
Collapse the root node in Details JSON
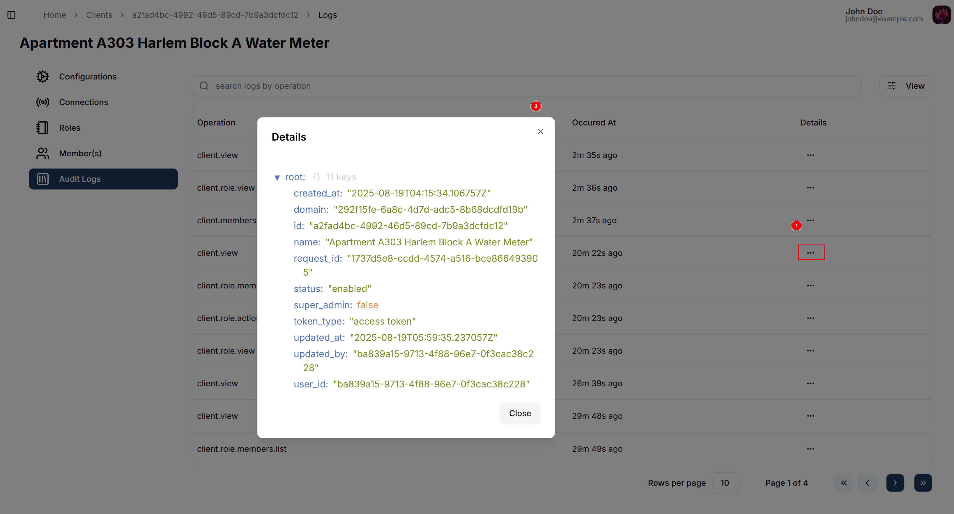(278, 177)
